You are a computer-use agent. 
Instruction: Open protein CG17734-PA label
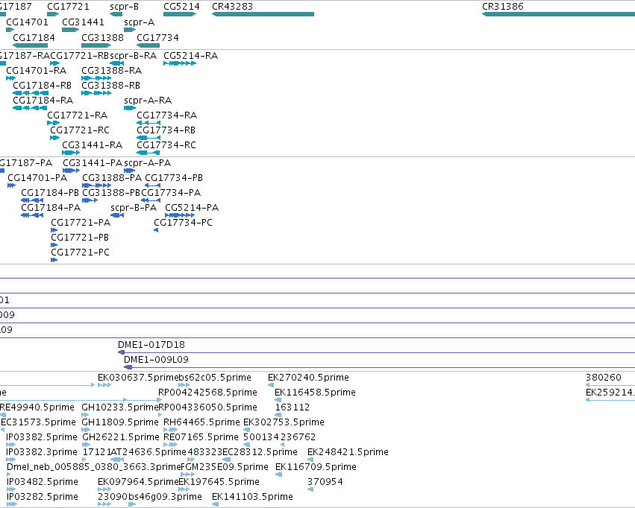click(171, 193)
